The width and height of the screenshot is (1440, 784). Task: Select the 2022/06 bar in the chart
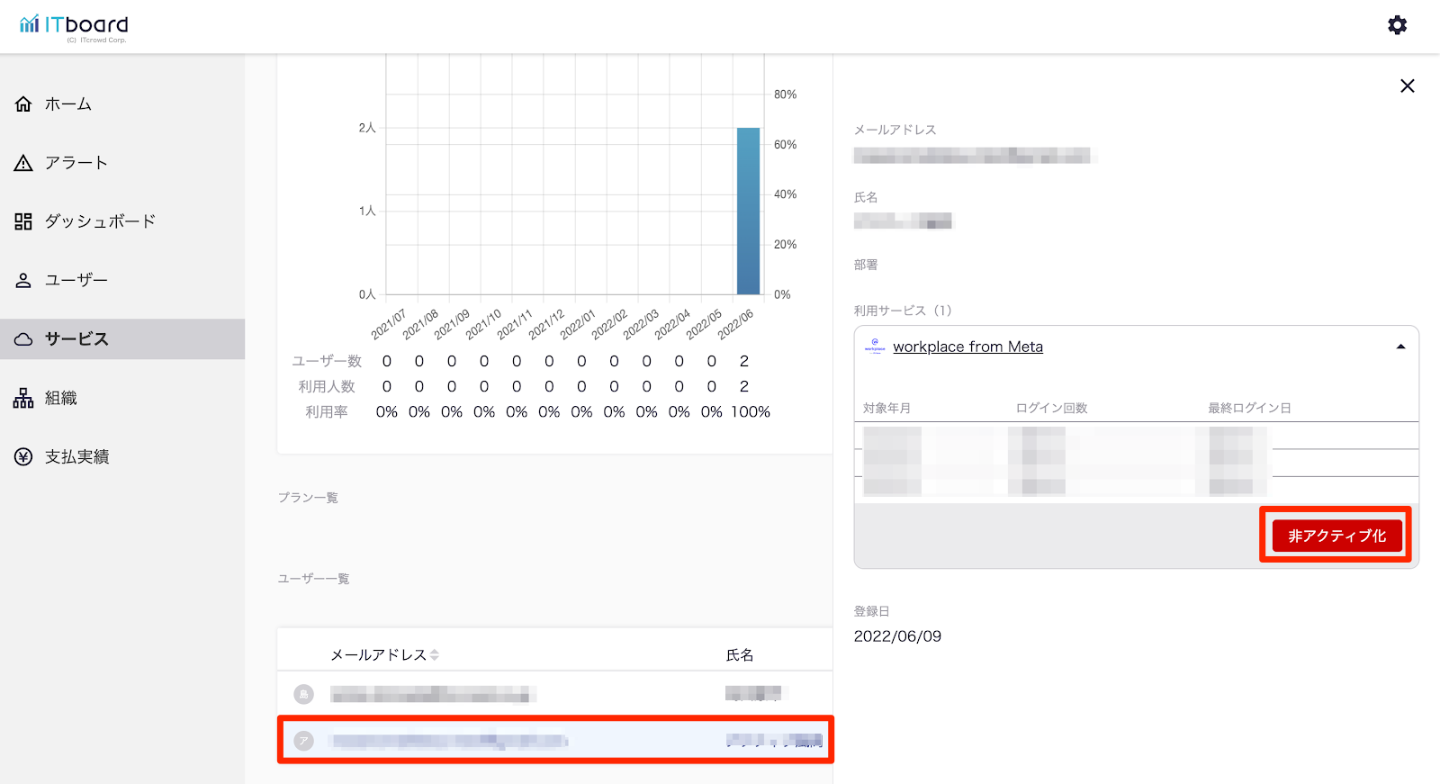click(x=748, y=212)
